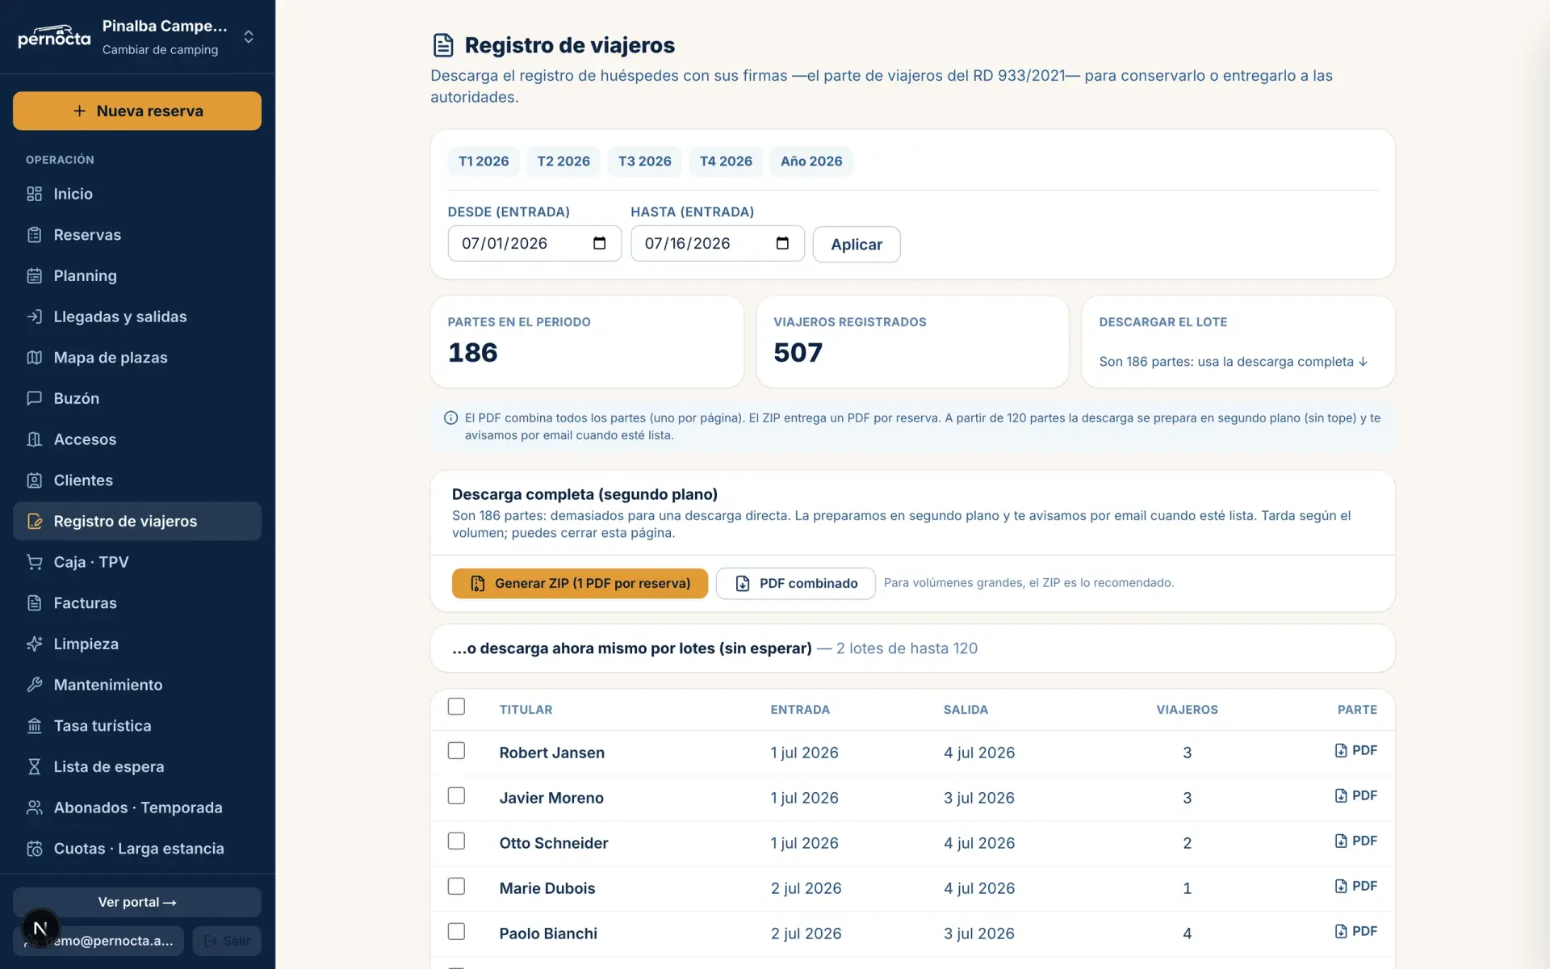Click the round N avatar badge
Viewport: 1550px width, 969px height.
point(40,928)
